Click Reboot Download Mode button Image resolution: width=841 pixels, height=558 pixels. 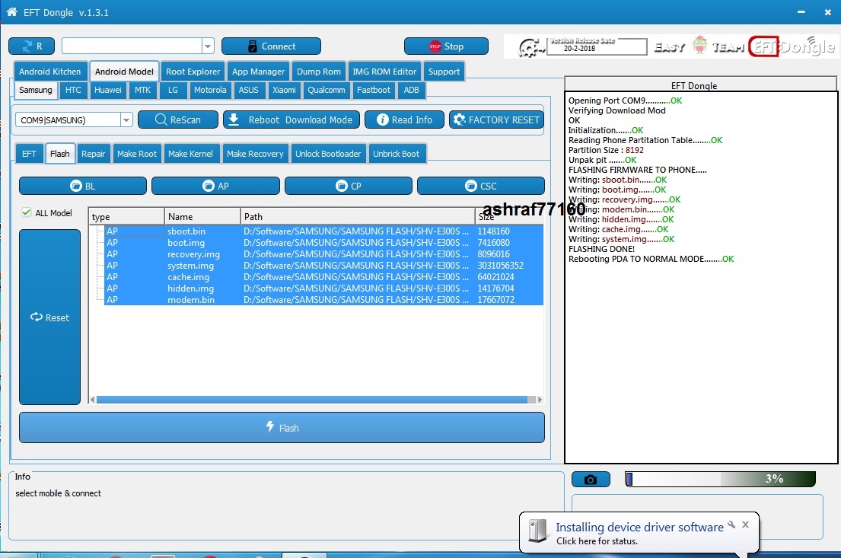click(291, 120)
